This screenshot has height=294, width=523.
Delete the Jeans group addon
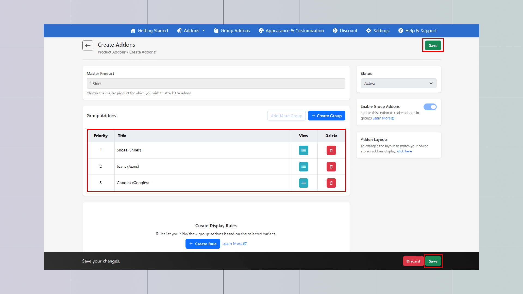(x=331, y=167)
